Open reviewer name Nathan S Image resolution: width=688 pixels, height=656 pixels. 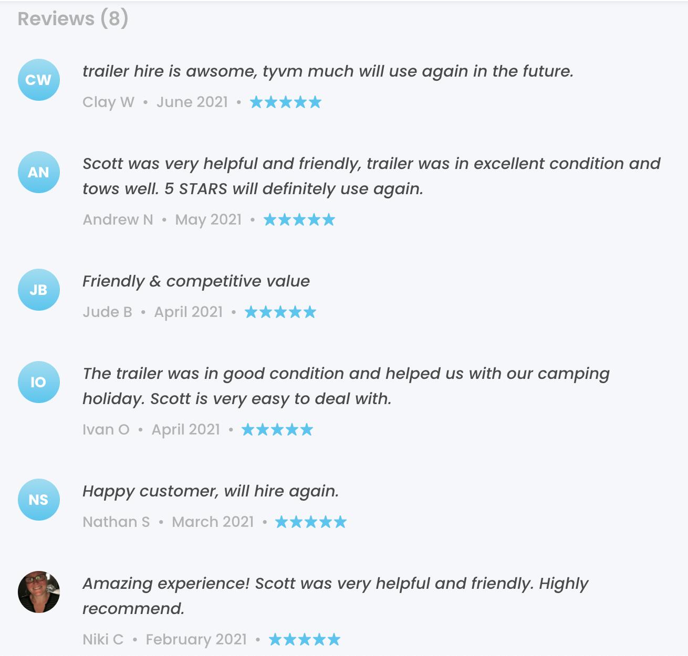click(116, 522)
